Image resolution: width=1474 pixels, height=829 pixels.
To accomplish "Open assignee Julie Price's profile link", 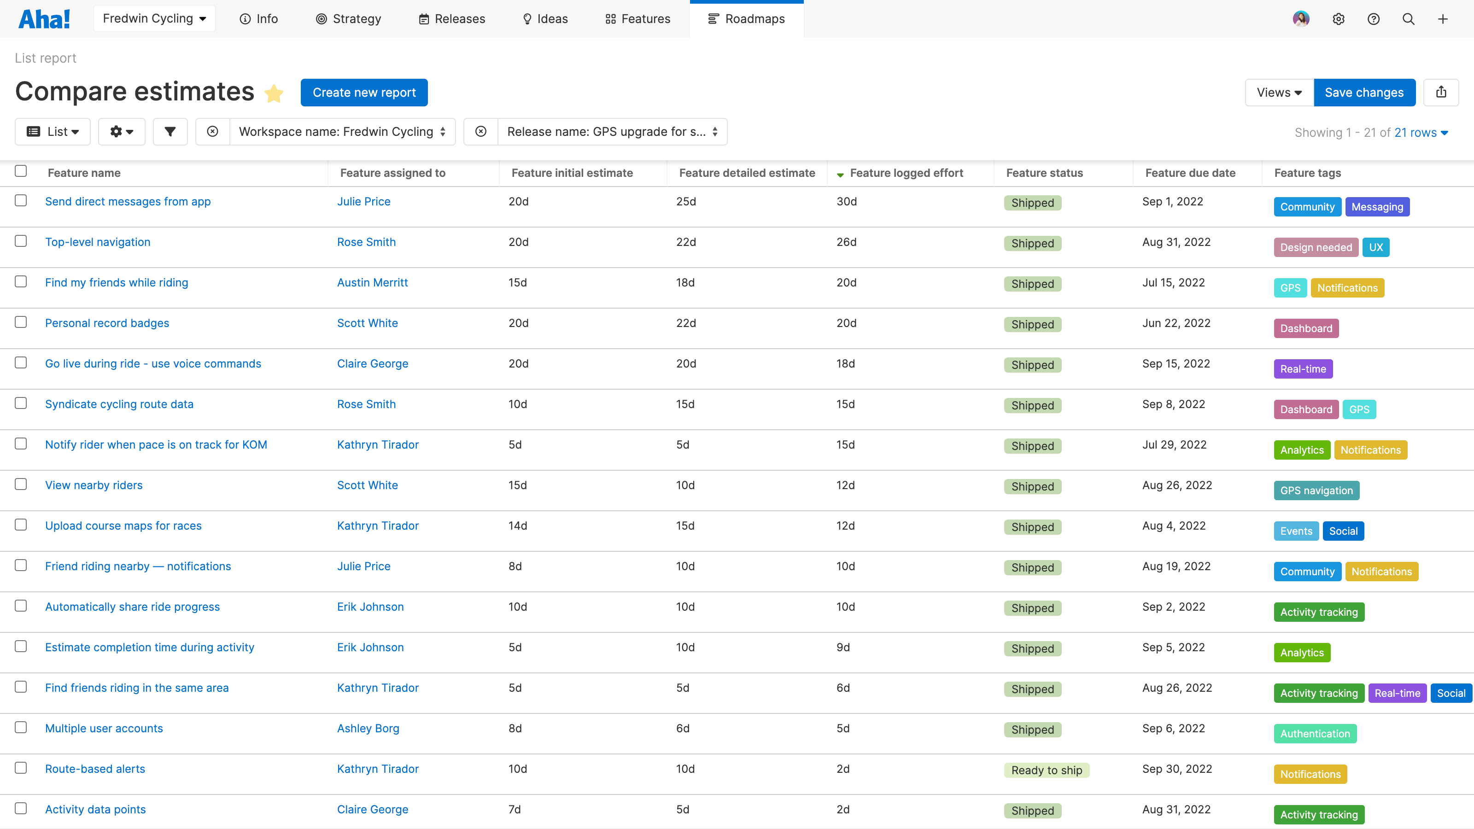I will pos(363,201).
